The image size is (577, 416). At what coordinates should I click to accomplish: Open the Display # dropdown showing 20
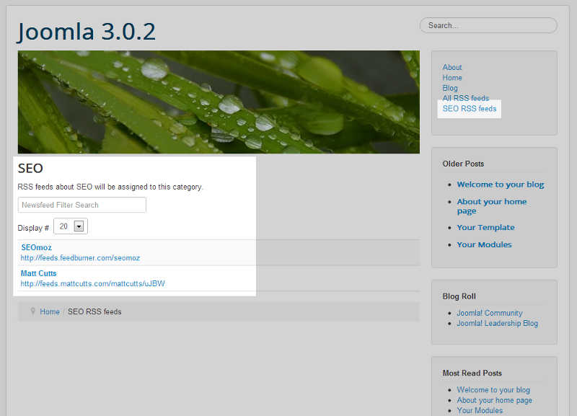(71, 226)
